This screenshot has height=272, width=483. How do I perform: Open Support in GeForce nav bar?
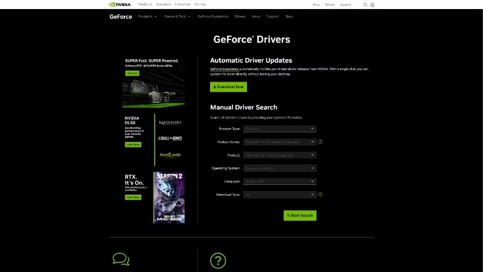tap(273, 17)
